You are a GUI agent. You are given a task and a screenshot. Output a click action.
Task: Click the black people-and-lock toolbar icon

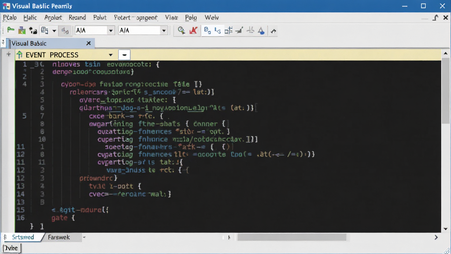pos(33,30)
